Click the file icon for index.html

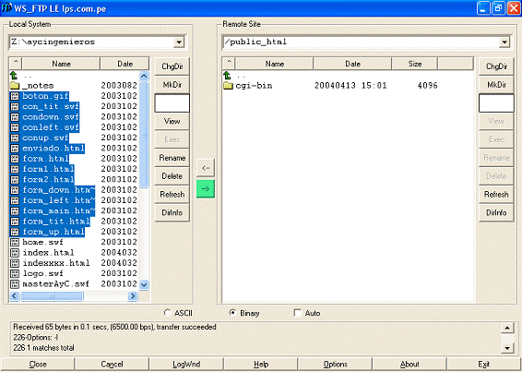click(15, 253)
